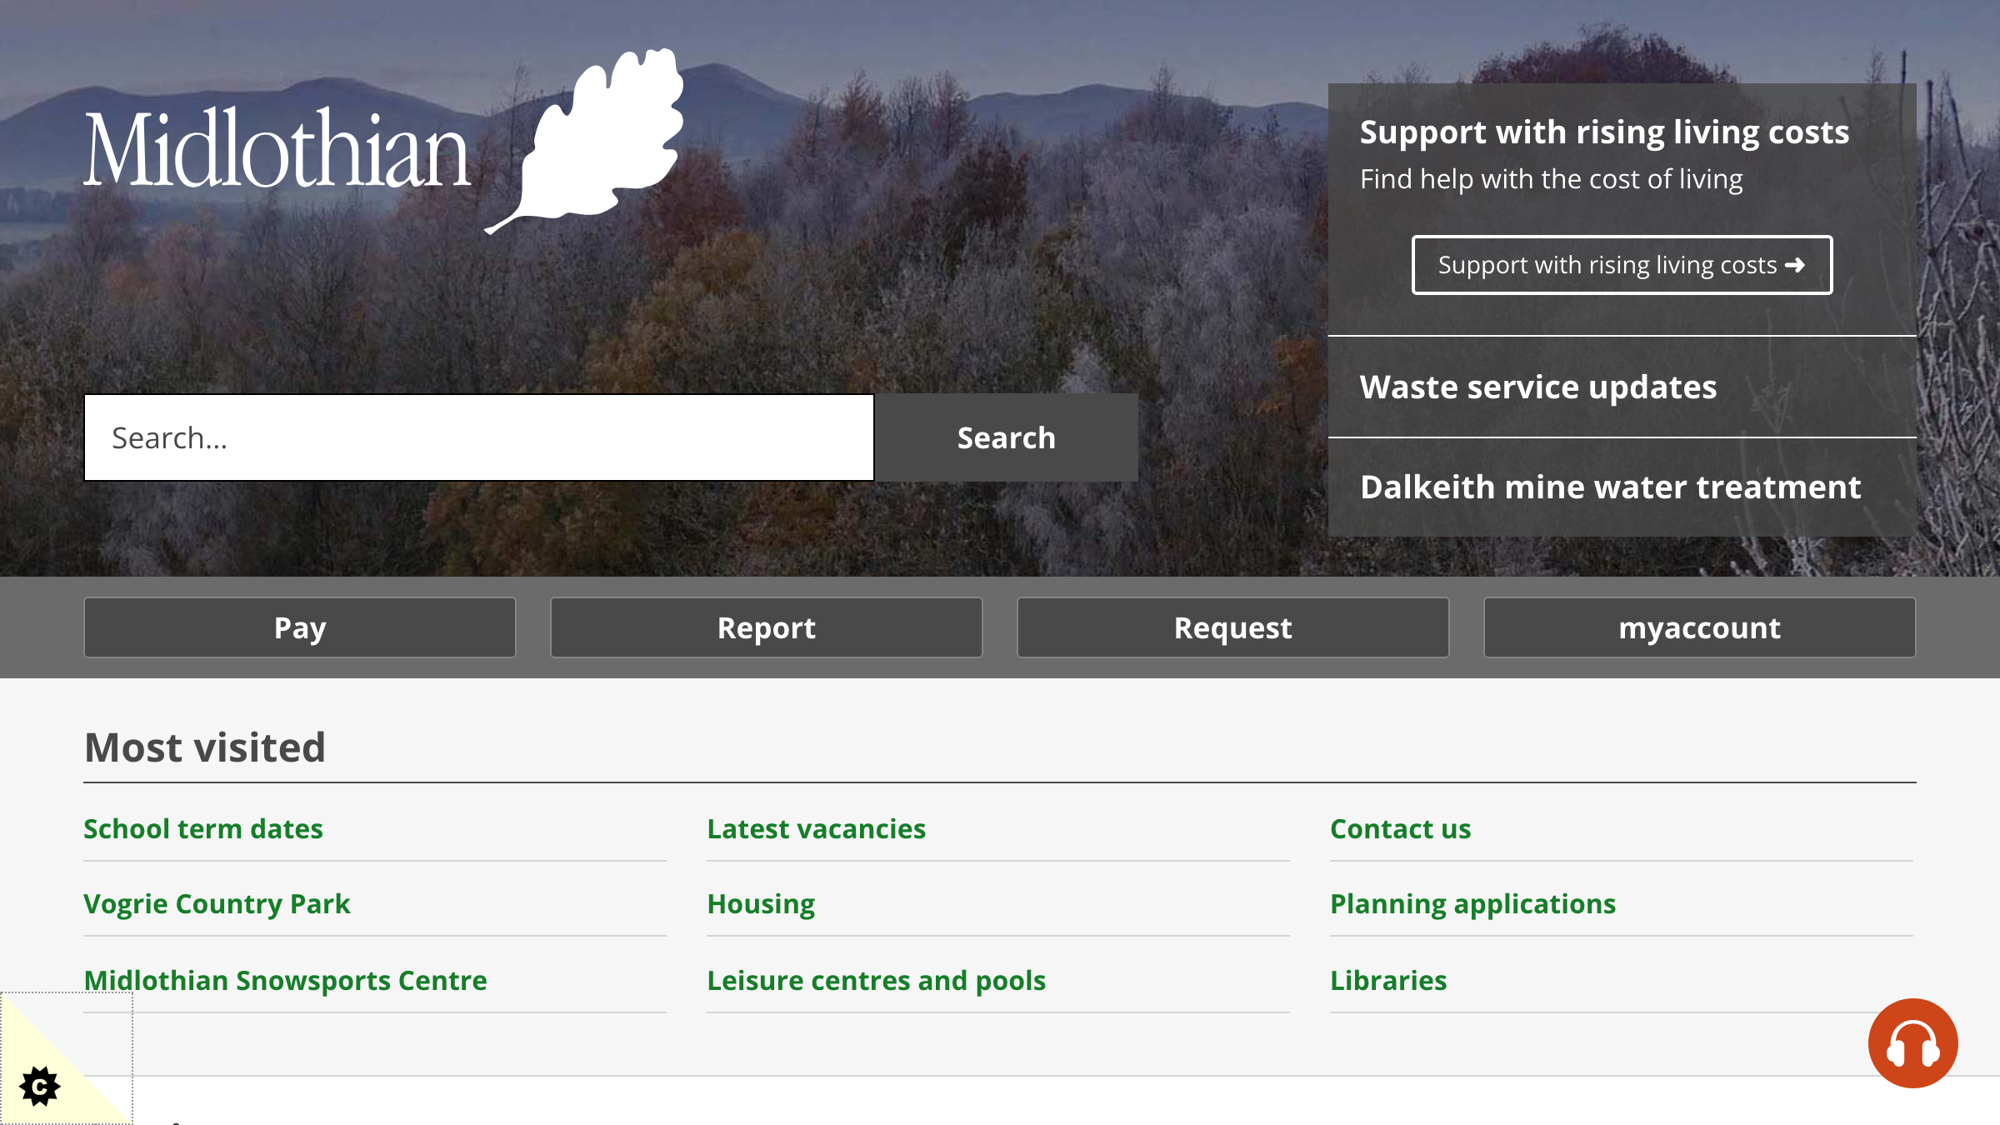Open Support with rising living costs heading
Screen dimensions: 2000x1125
point(1604,132)
